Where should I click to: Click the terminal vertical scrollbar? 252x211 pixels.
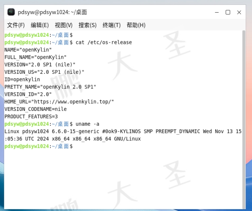pyautogui.click(x=244, y=119)
